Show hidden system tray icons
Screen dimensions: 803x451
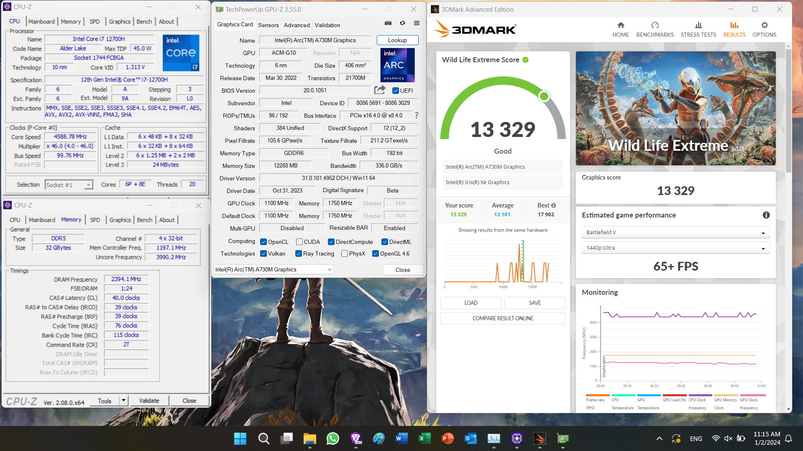pos(659,438)
